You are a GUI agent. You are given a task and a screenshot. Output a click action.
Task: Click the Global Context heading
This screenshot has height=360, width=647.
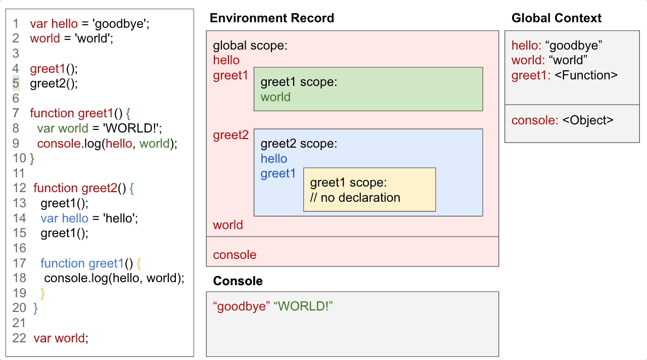(557, 18)
